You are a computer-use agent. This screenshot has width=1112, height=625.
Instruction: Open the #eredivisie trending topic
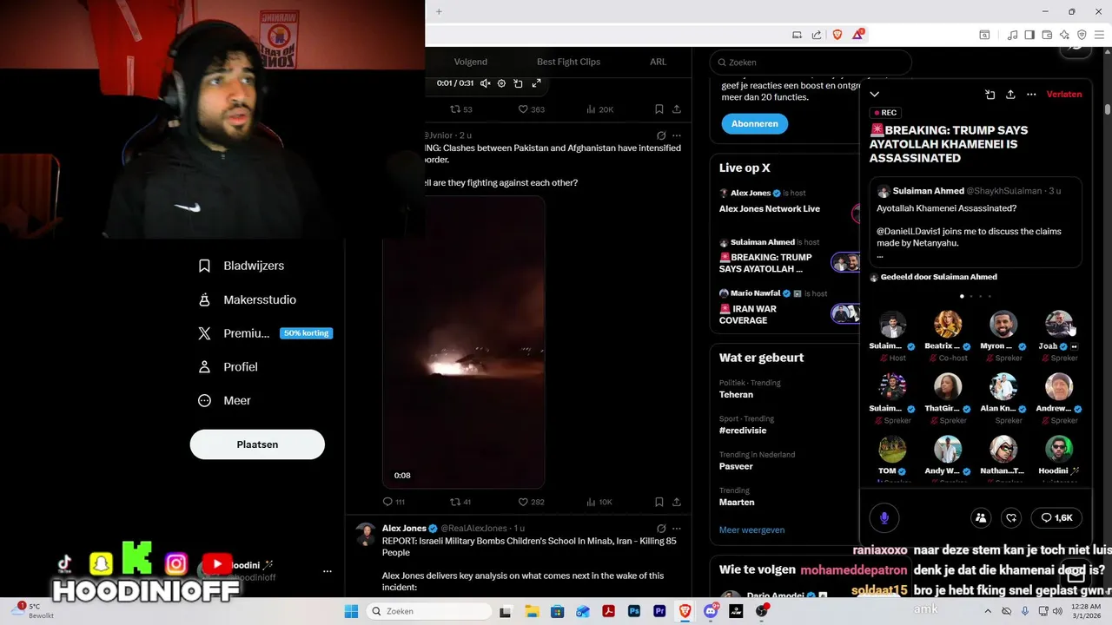pos(743,431)
